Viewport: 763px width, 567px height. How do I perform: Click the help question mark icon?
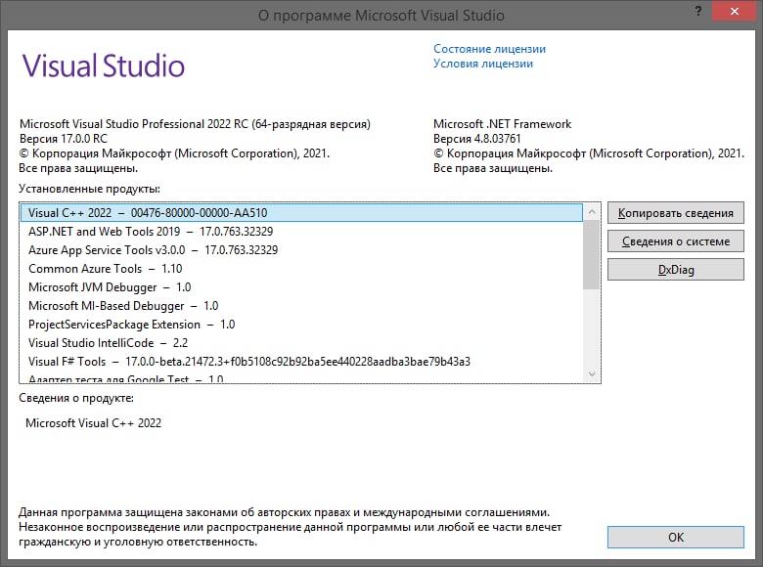click(698, 11)
